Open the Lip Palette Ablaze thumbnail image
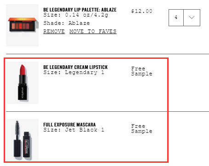This screenshot has width=209, height=166. click(x=23, y=25)
